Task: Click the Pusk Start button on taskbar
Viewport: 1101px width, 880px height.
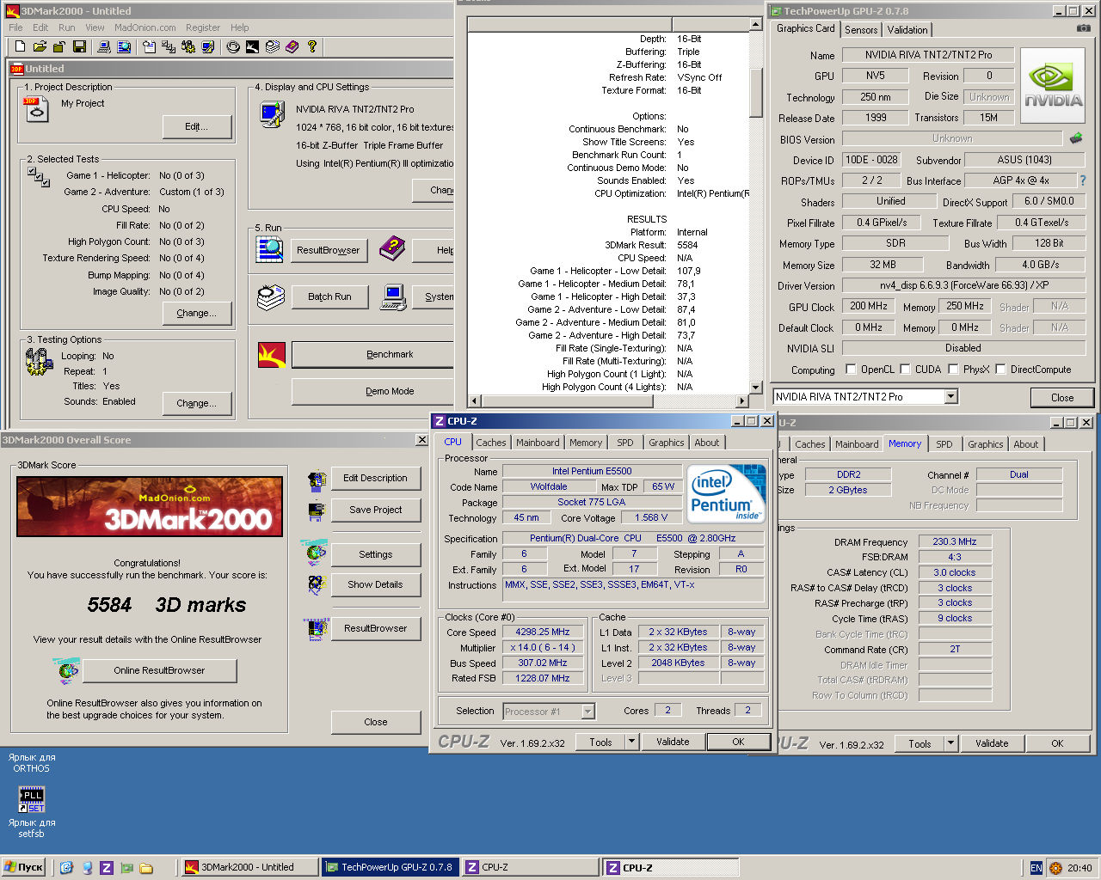Action: coord(24,868)
